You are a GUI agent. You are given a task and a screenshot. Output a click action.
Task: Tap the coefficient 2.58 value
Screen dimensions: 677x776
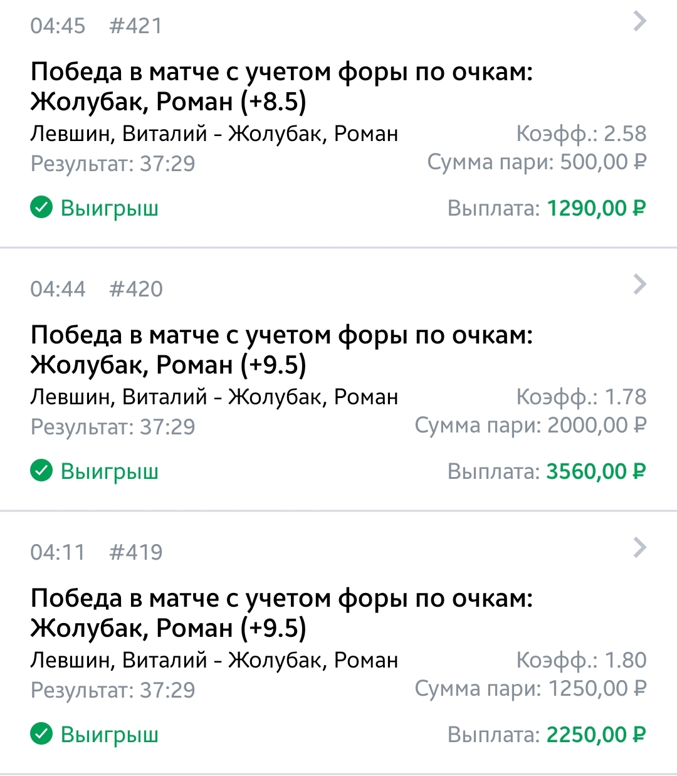pyautogui.click(x=625, y=134)
